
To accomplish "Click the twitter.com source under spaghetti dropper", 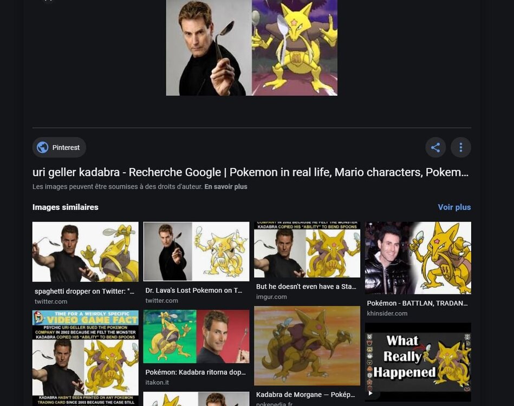I will click(x=51, y=302).
